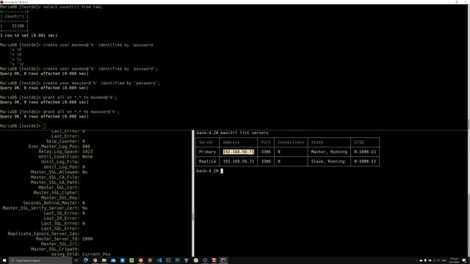Click the highlighted address 192.168.56.71
Screen dimensions: 470x264
[238, 152]
